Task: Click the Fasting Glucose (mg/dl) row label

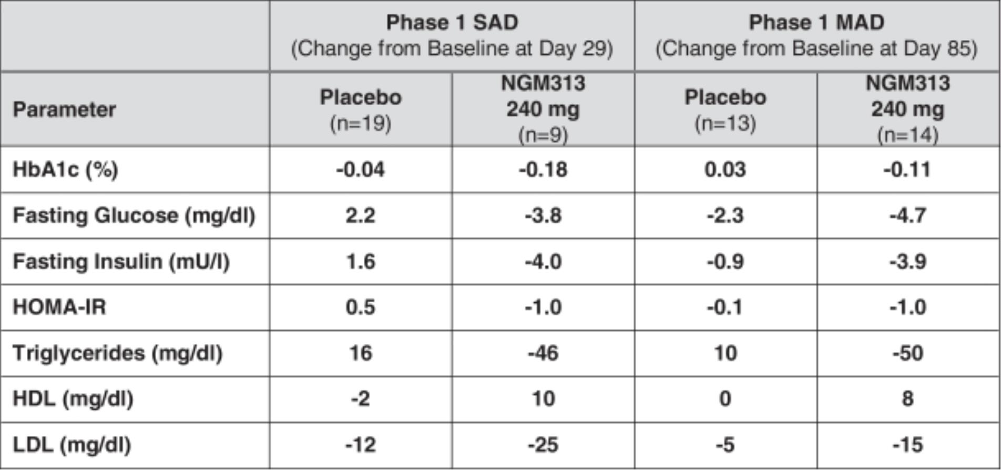Action: [x=134, y=216]
